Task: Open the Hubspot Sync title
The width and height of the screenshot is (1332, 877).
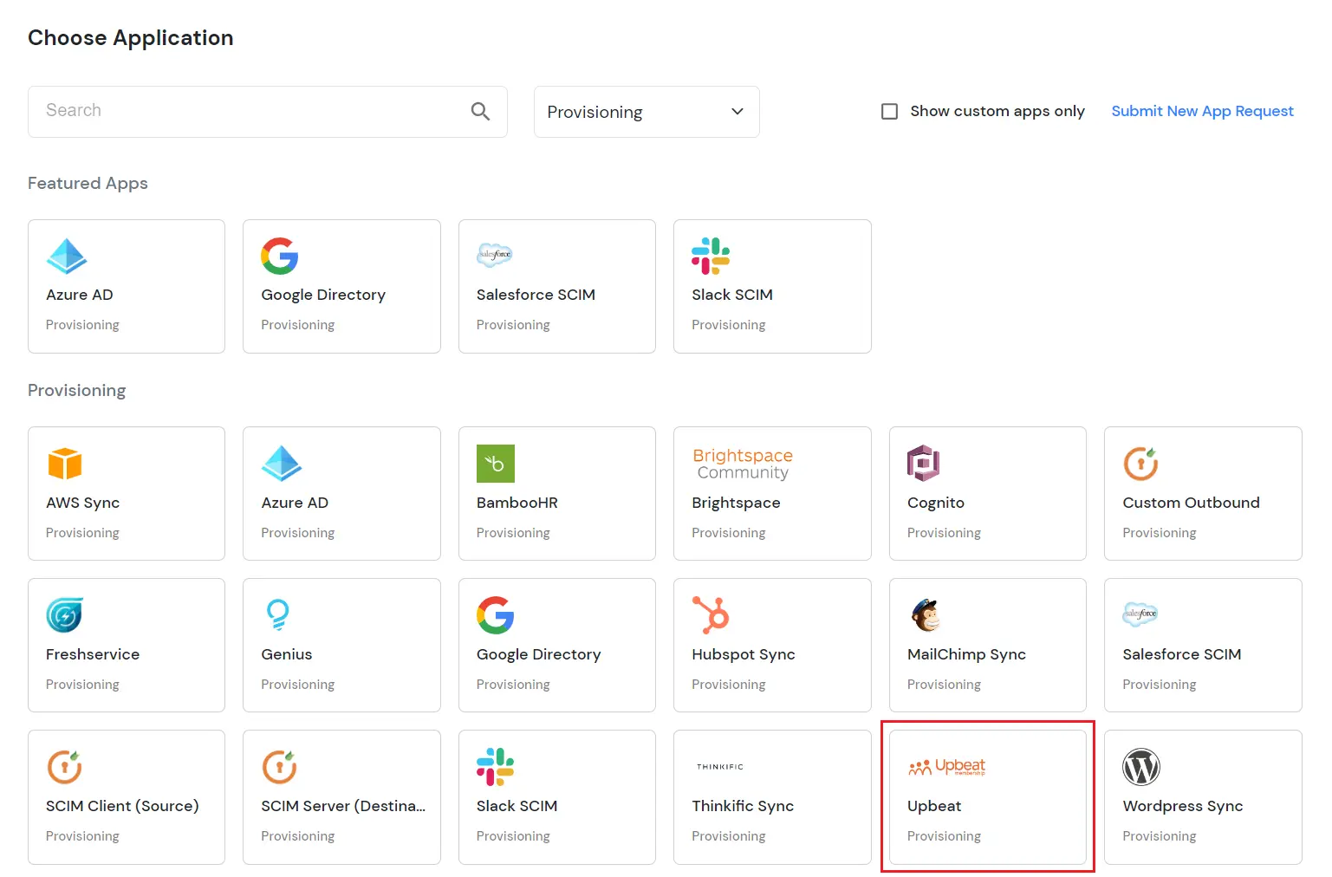Action: coord(744,654)
